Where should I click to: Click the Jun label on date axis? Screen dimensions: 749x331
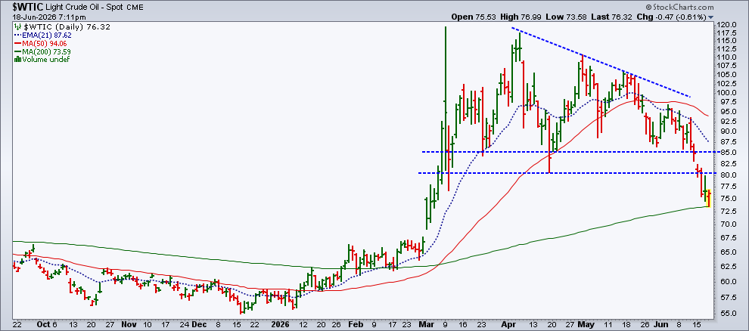[x=661, y=323]
